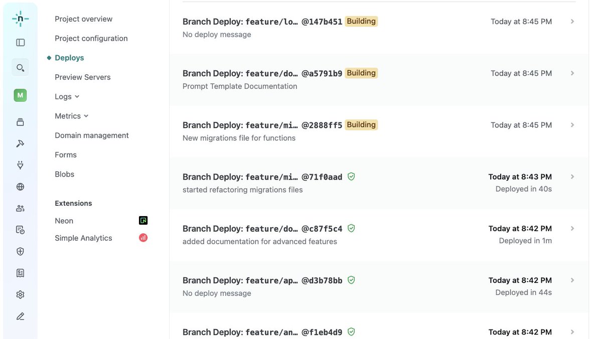This screenshot has width=602, height=339.
Task: Click the hammer builds icon in sidebar
Action: [20, 143]
